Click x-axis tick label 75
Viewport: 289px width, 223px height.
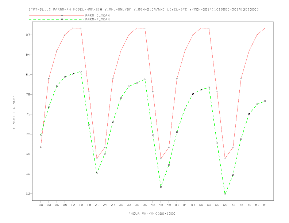pyautogui.click(x=241, y=205)
